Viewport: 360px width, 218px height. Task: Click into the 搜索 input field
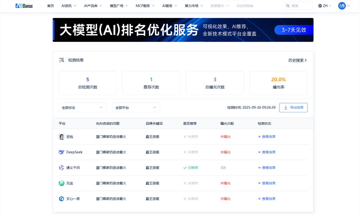[x=298, y=6]
